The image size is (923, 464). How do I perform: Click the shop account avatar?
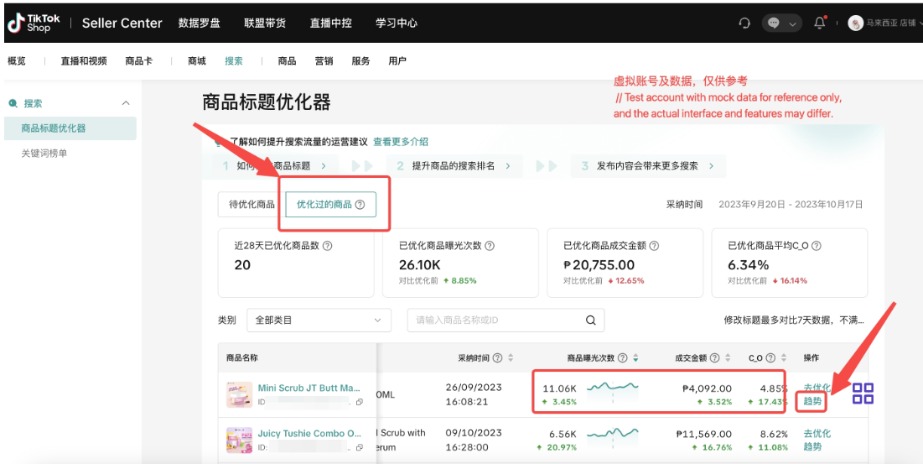pyautogui.click(x=855, y=23)
